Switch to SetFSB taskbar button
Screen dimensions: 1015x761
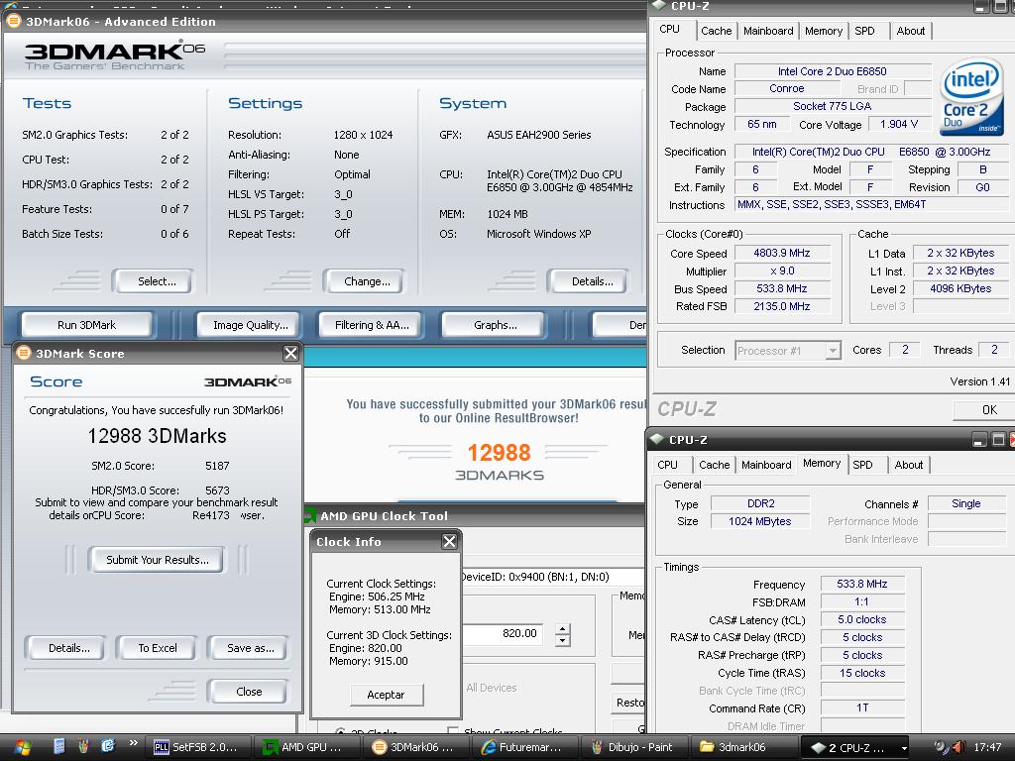(x=197, y=747)
